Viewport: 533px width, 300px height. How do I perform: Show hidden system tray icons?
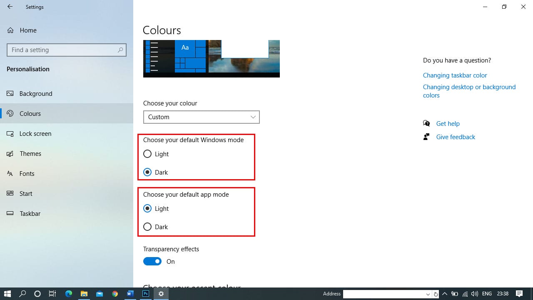(444, 294)
